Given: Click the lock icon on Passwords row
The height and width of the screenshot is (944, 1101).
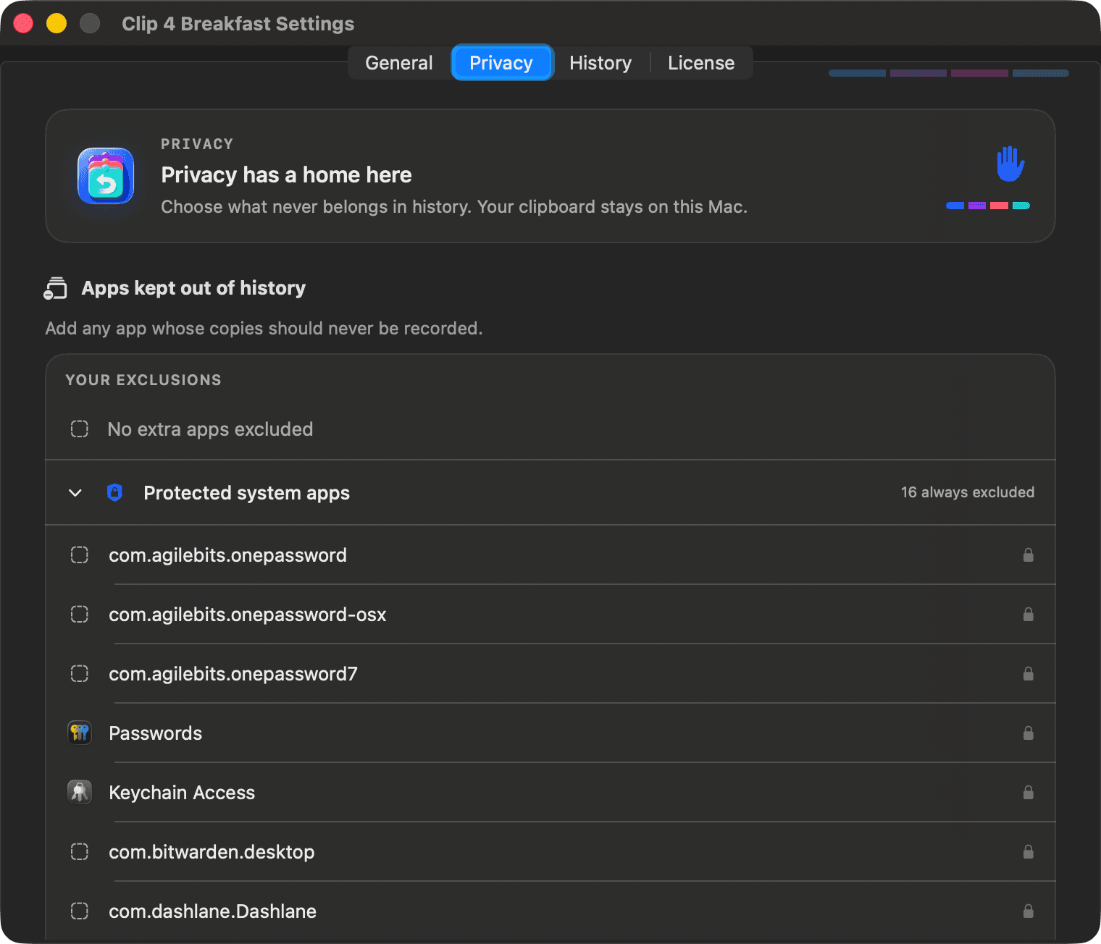Looking at the screenshot, I should coord(1028,733).
